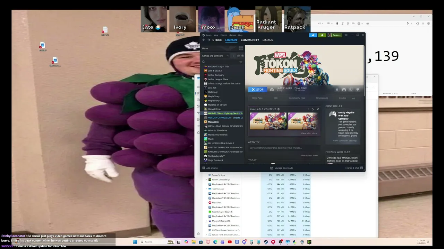The width and height of the screenshot is (444, 249).
Task: Select MECCHA CHAMELEON in library list
Action: 223,118
